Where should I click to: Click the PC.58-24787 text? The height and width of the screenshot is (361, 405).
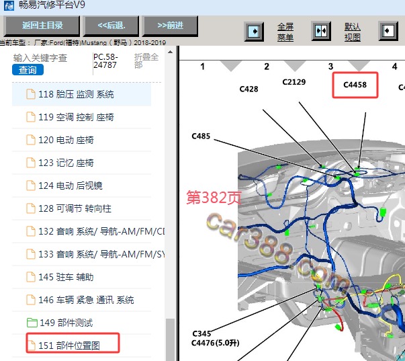pyautogui.click(x=106, y=61)
